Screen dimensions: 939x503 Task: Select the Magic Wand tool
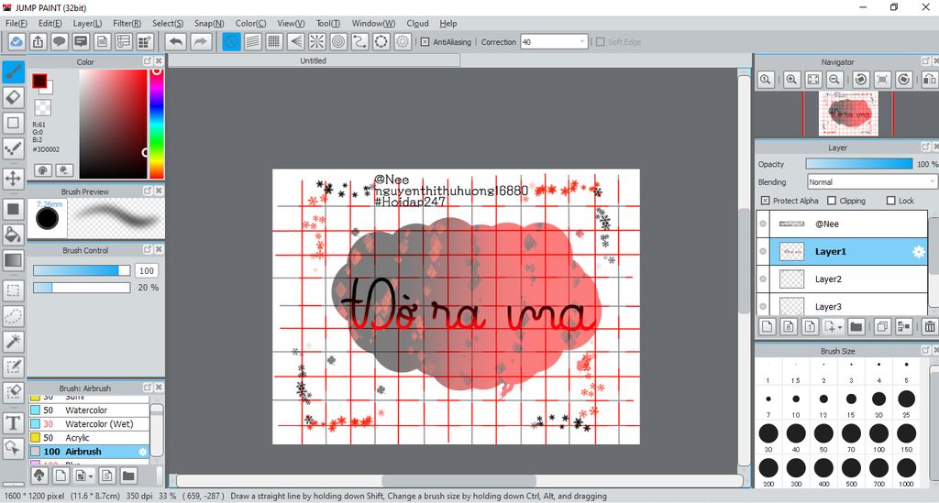(13, 341)
